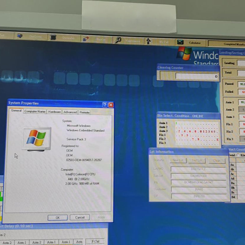
Task: Click the person figure toolbar icon
Action: click(149, 41)
